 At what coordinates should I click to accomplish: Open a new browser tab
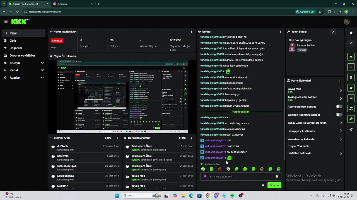(x=98, y=4)
